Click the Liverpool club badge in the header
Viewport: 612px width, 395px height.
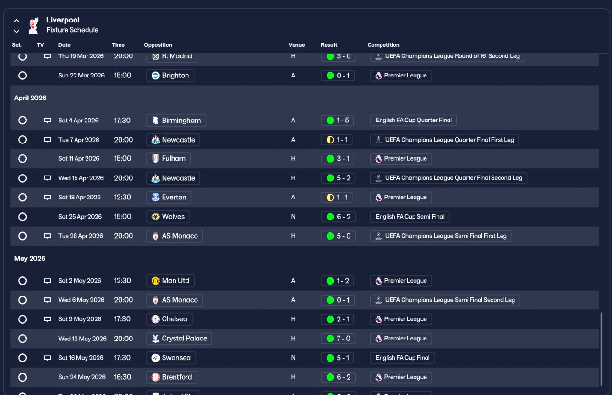[x=33, y=25]
